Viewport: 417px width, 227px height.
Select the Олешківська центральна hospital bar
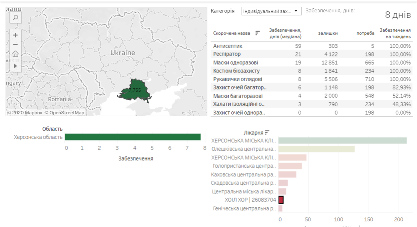pos(317,149)
